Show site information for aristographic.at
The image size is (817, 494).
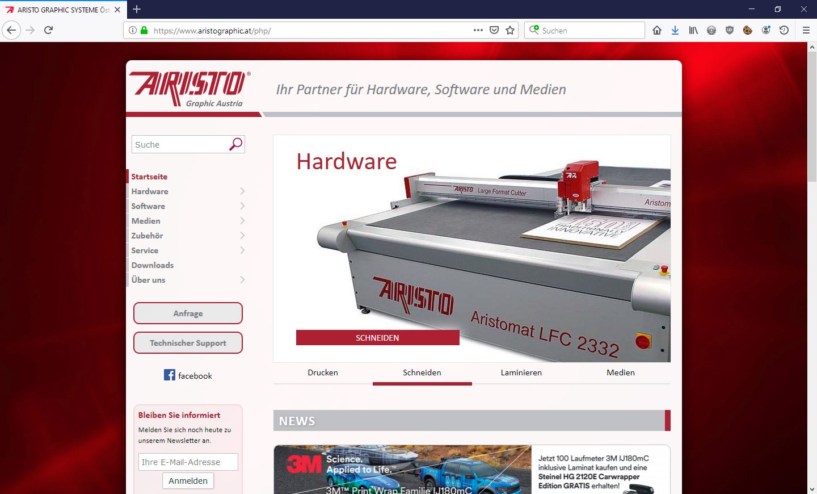(133, 30)
